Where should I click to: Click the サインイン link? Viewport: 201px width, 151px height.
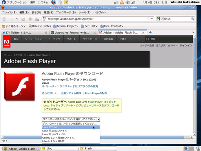186,46
